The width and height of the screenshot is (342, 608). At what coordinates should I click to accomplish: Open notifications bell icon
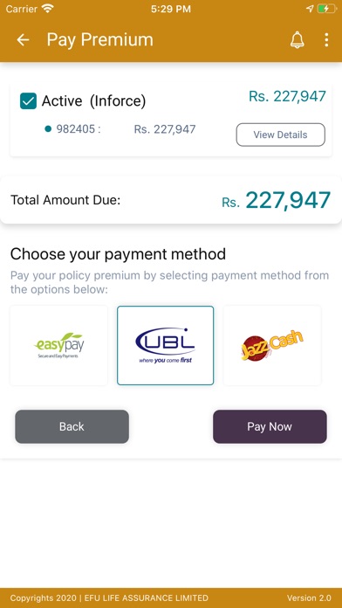[298, 40]
